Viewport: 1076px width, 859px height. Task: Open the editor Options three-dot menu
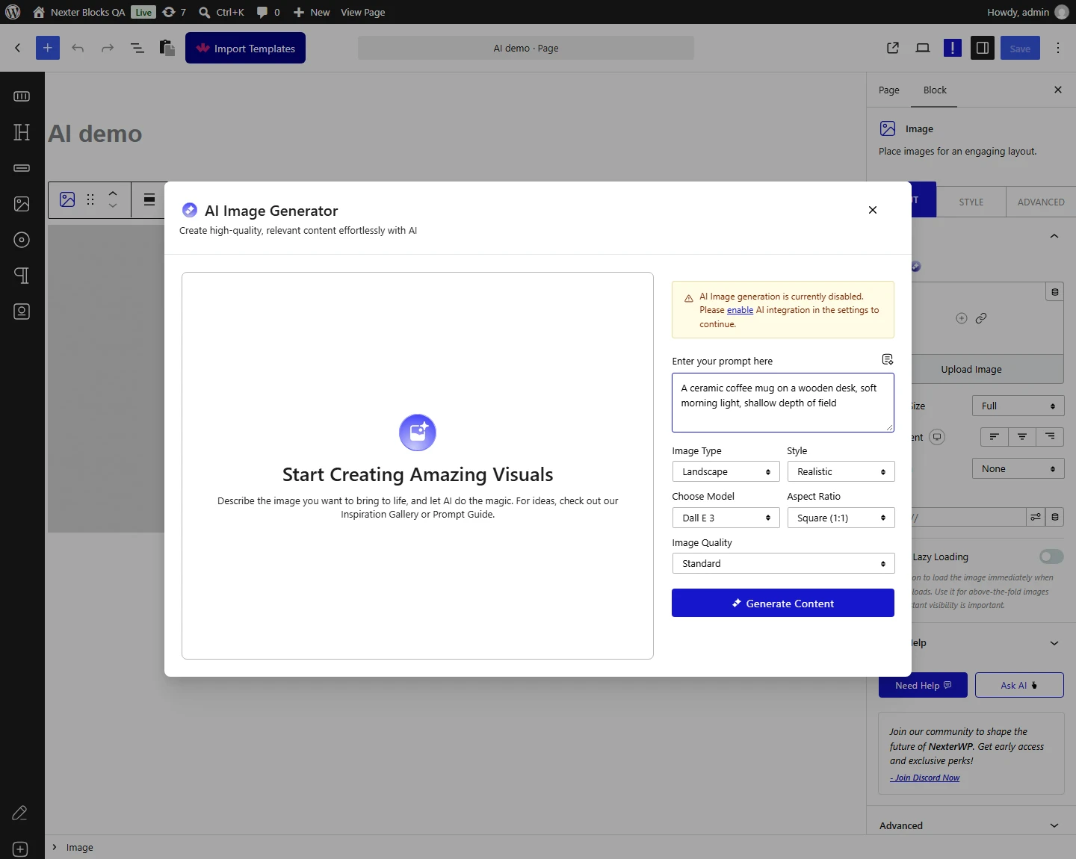tap(1058, 48)
